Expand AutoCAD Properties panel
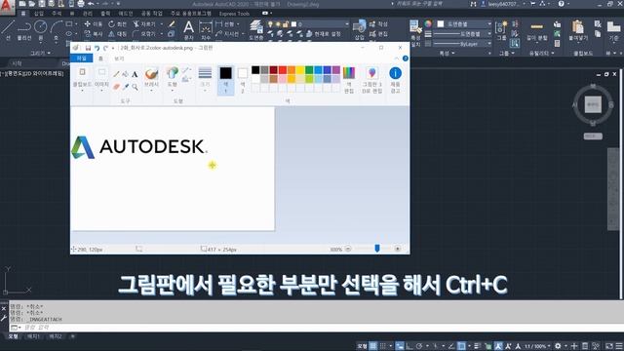Screen dimensions: 624x351 [x=447, y=53]
